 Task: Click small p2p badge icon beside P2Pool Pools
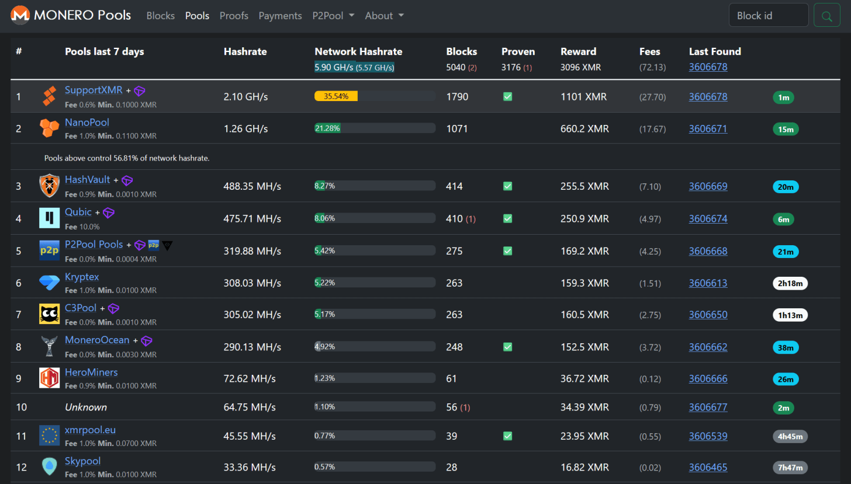tap(154, 245)
